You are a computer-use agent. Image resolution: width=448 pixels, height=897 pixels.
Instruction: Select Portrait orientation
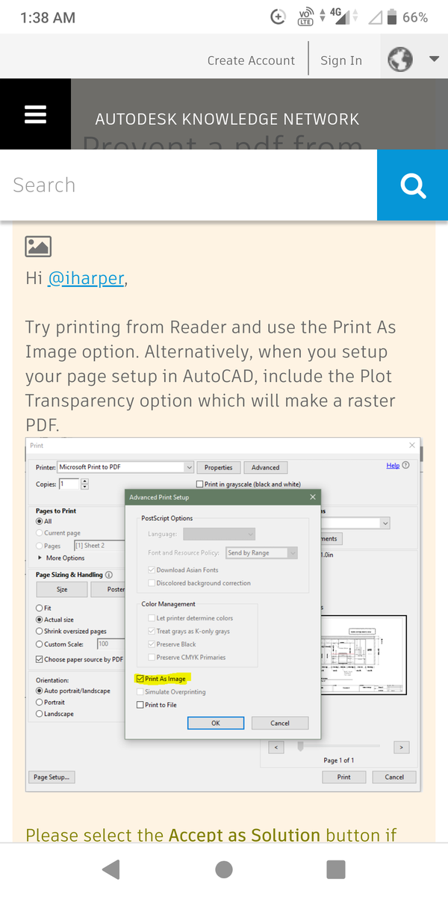[x=40, y=703]
